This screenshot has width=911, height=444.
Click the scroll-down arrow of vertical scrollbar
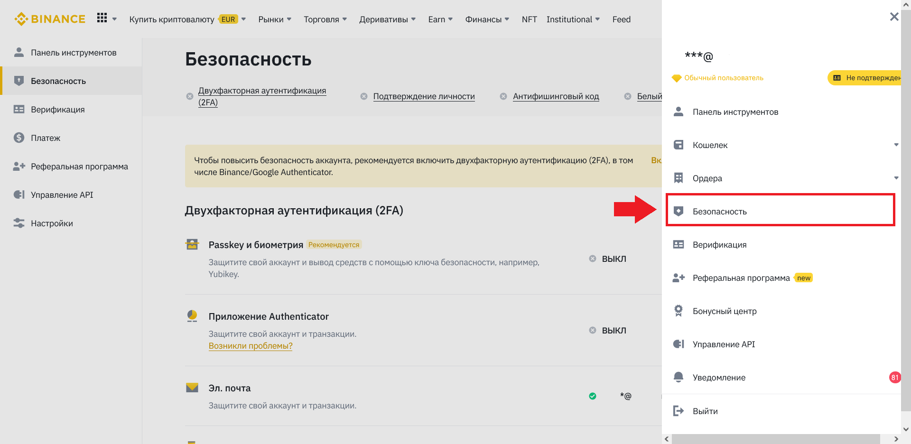point(906,429)
